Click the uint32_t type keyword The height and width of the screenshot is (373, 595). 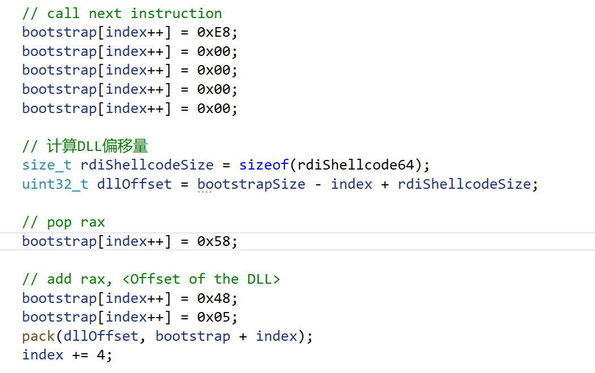[x=55, y=184]
